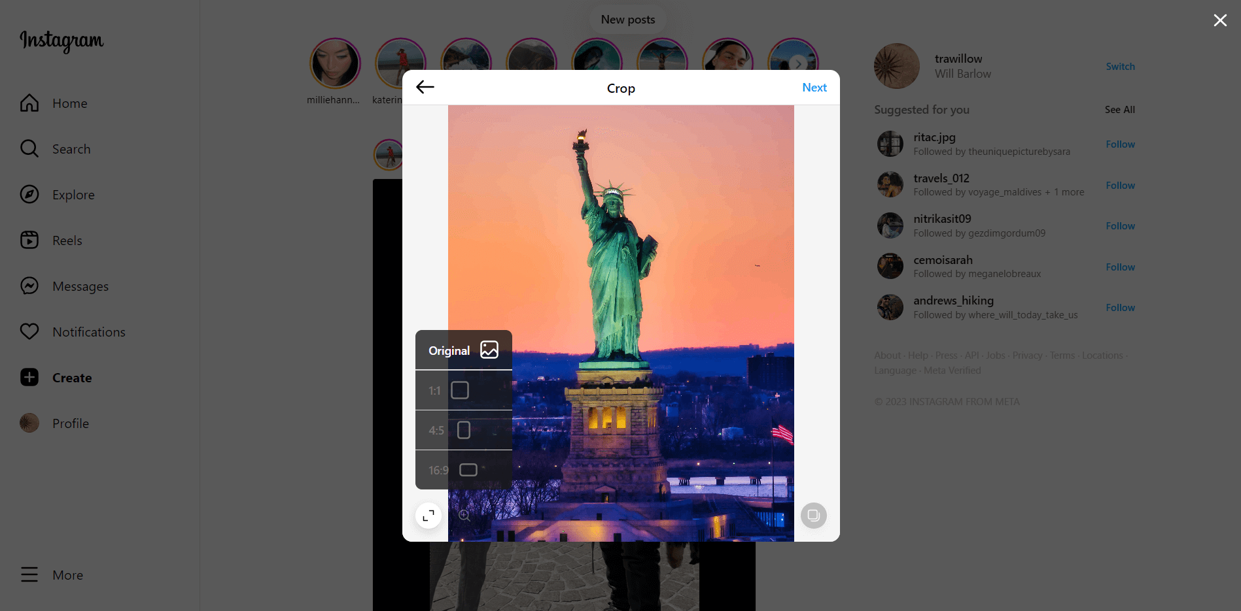View your Notifications
The width and height of the screenshot is (1241, 611).
click(x=88, y=331)
